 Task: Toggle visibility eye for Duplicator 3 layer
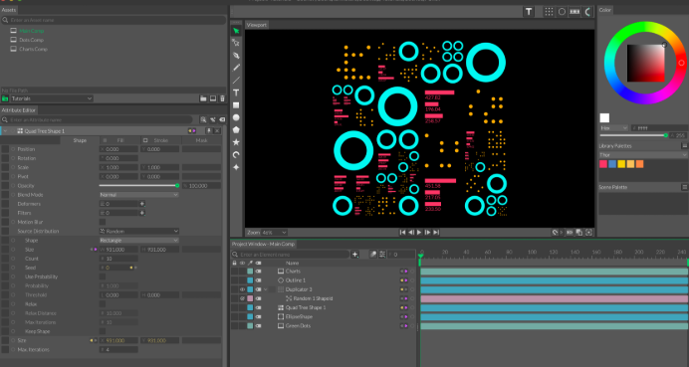pyautogui.click(x=242, y=289)
